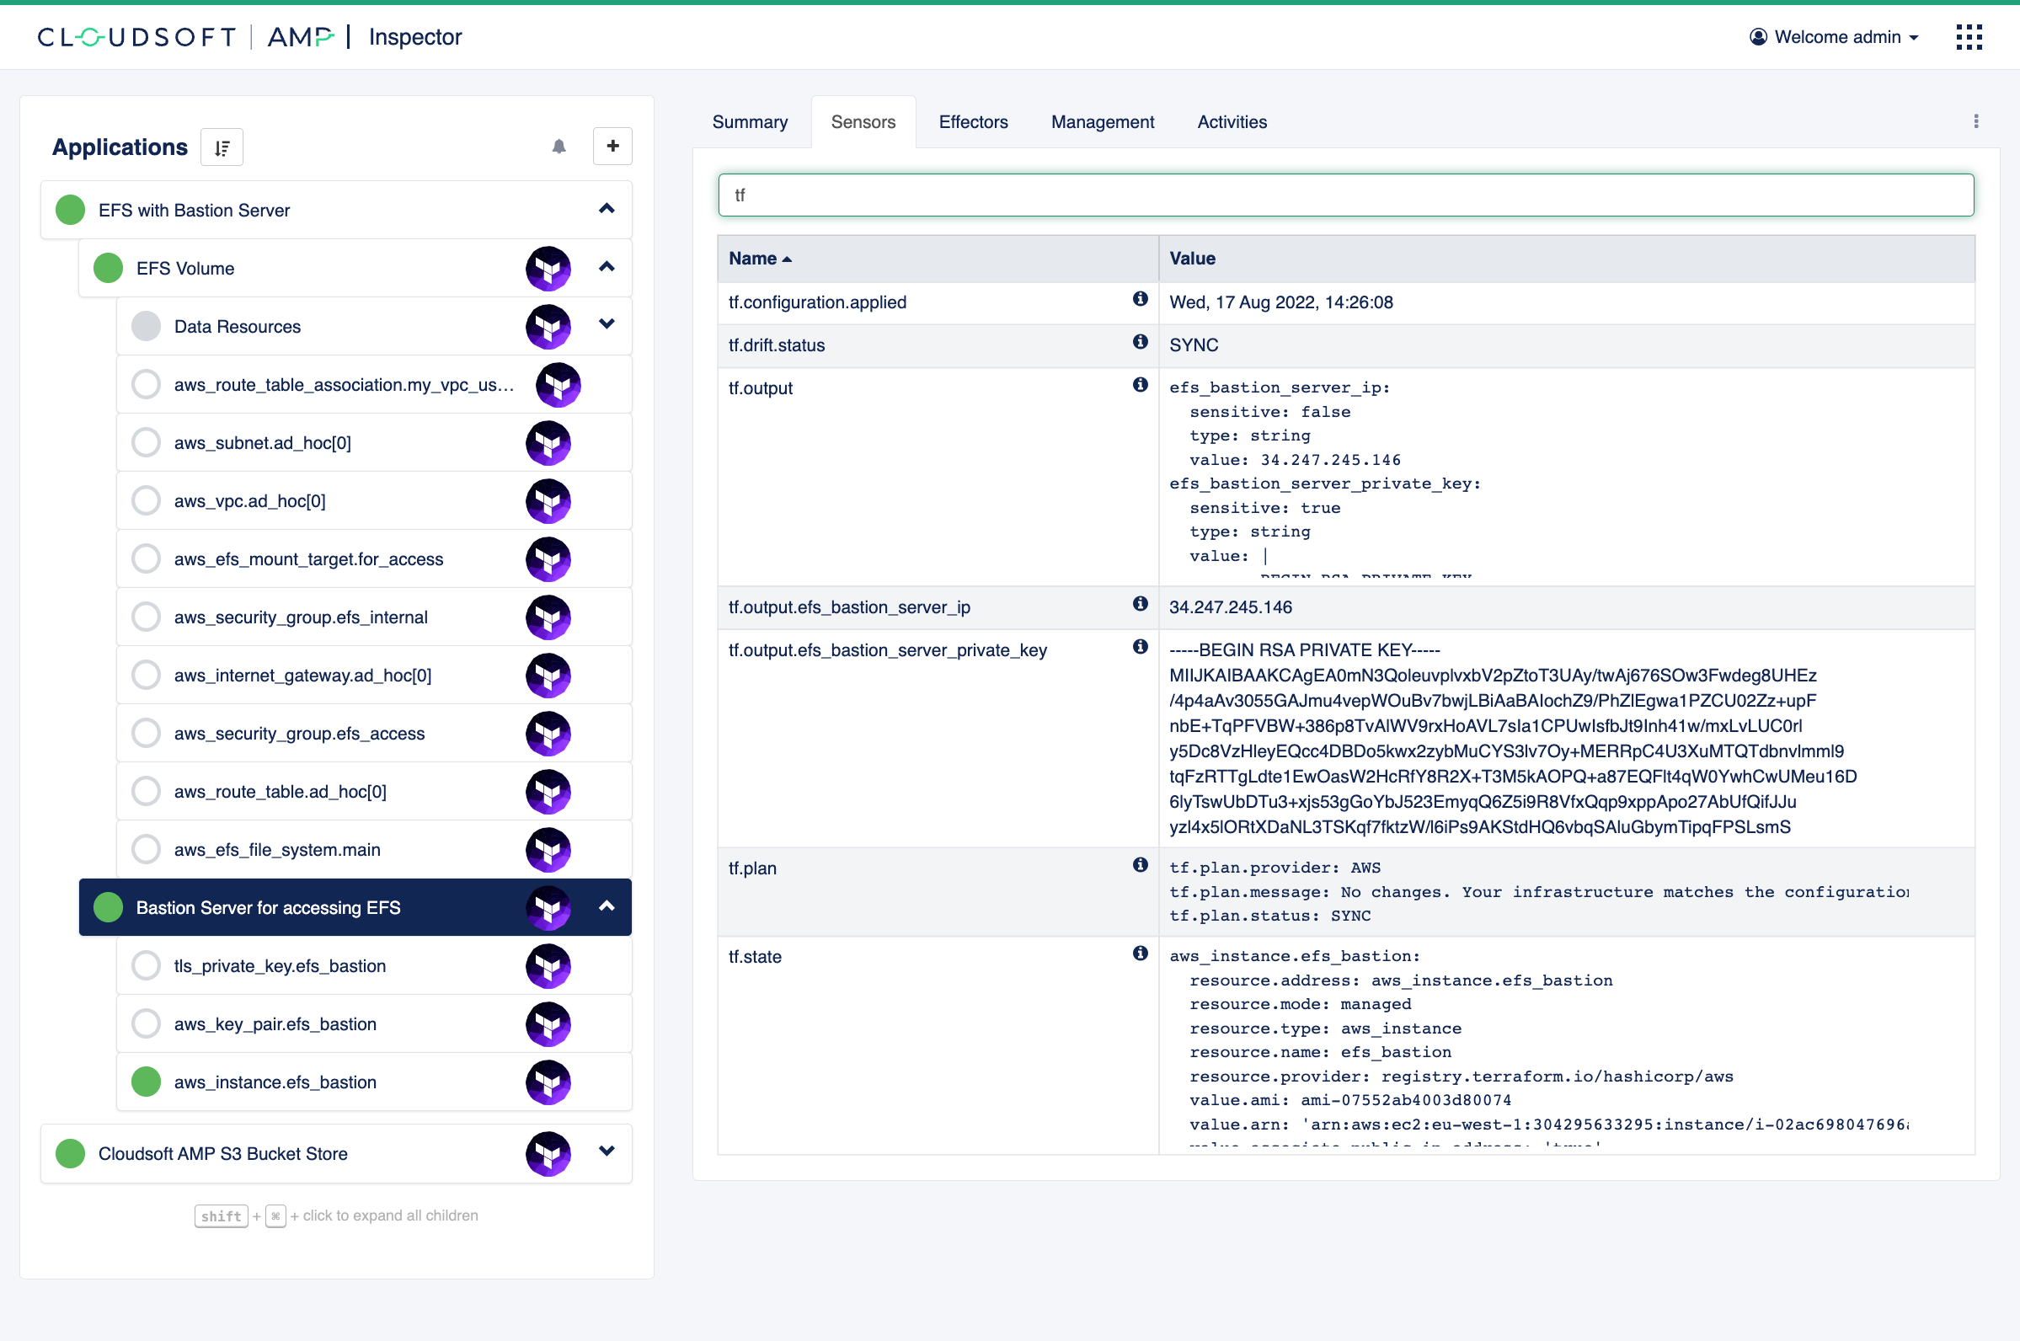Click info icon for tf.state sensor

point(1140,953)
